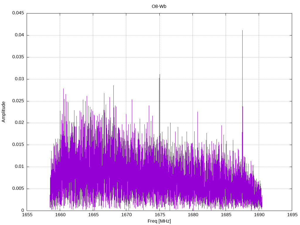300x225 pixels.
Task: Click the tip of the tallest spectrum peak
Action: [242, 30]
